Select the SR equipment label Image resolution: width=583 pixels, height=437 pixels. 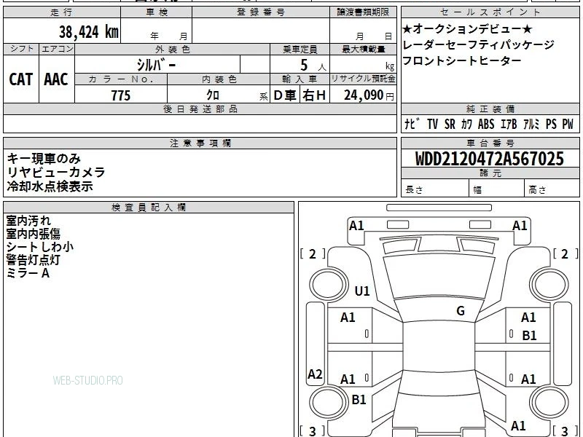click(x=450, y=124)
